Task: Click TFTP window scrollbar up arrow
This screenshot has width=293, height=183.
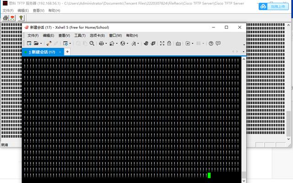Action: click(288, 25)
